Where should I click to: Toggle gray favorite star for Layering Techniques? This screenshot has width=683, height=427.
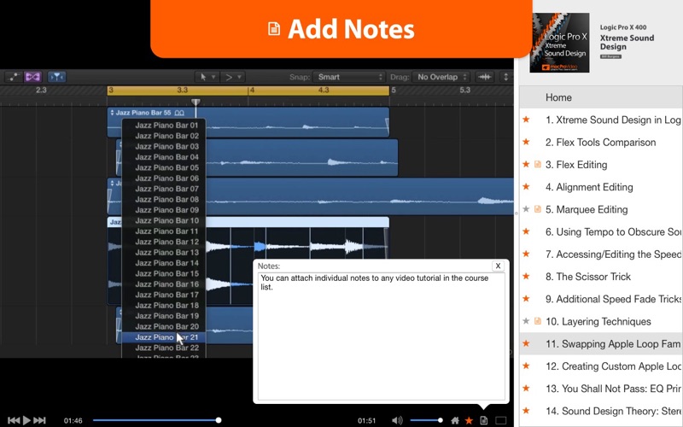(x=526, y=322)
